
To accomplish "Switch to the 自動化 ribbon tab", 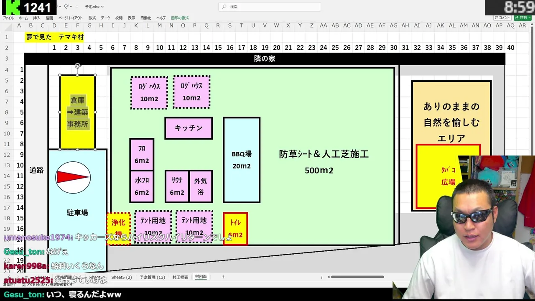I will tap(146, 18).
